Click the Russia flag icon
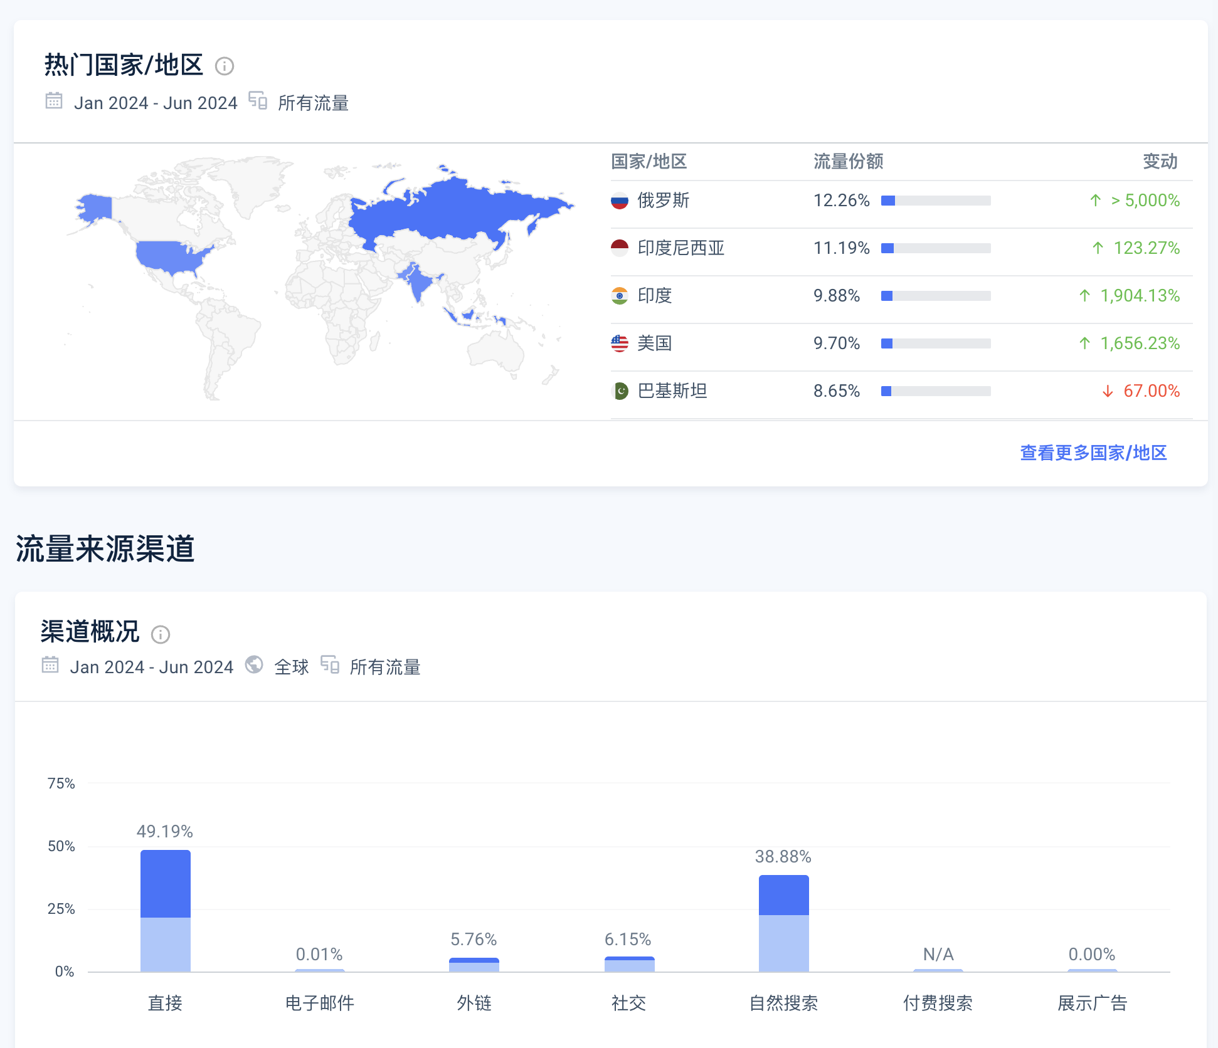Screen dimensions: 1218x1048 click(620, 201)
